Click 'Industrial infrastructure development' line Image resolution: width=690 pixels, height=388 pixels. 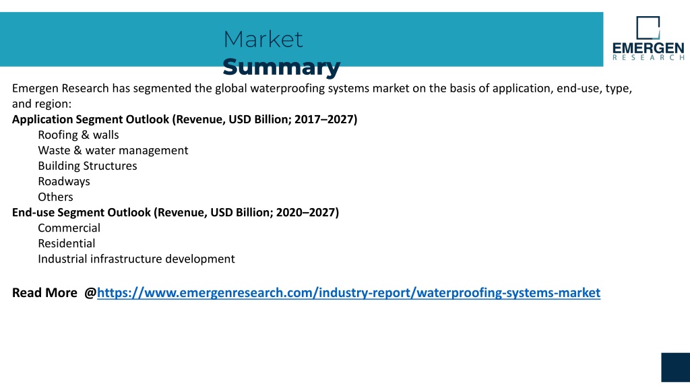136,259
